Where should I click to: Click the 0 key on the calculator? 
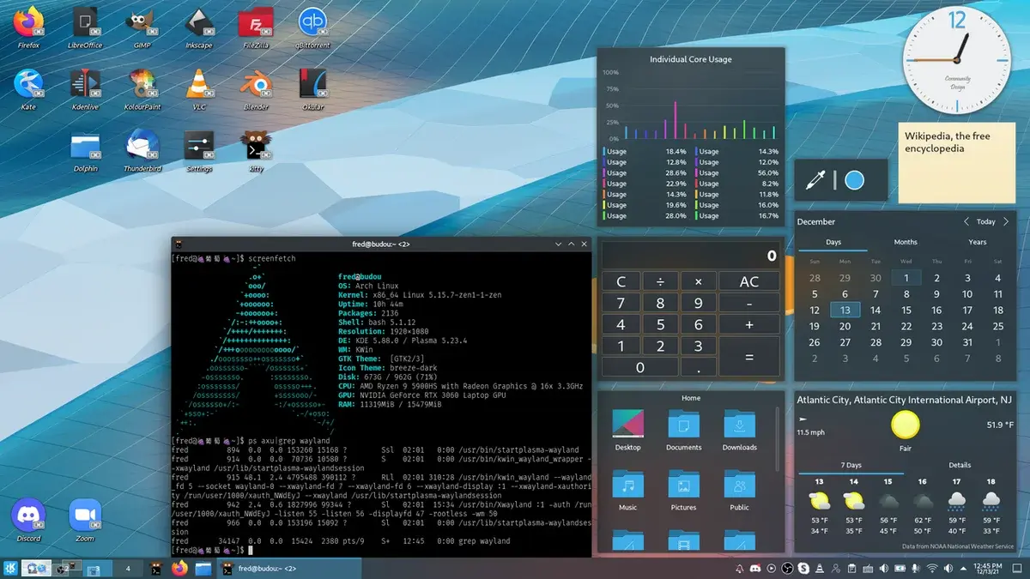pyautogui.click(x=640, y=368)
